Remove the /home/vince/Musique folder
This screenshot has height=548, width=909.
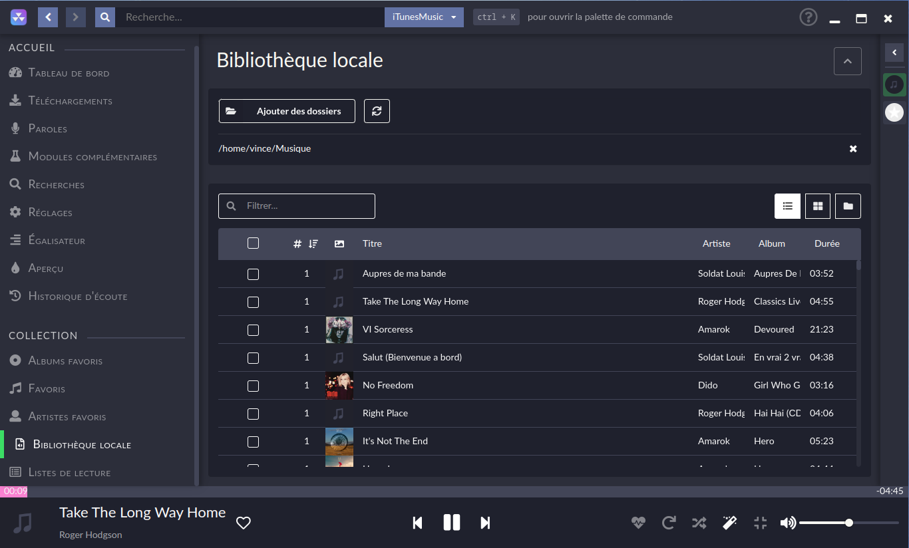click(x=853, y=149)
